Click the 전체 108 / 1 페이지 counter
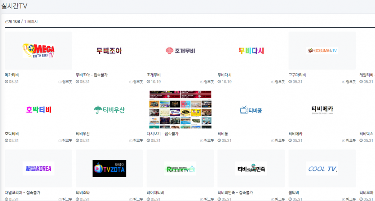Image resolution: width=375 pixels, height=201 pixels. (21, 22)
